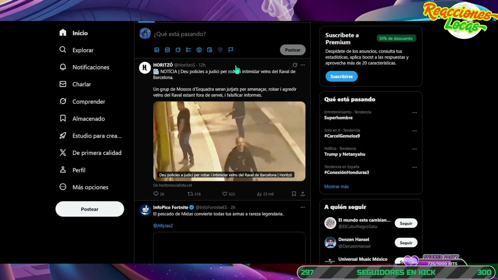Bookmark the HORITZÓ post
Image resolution: width=498 pixels, height=280 pixels.
click(x=294, y=194)
